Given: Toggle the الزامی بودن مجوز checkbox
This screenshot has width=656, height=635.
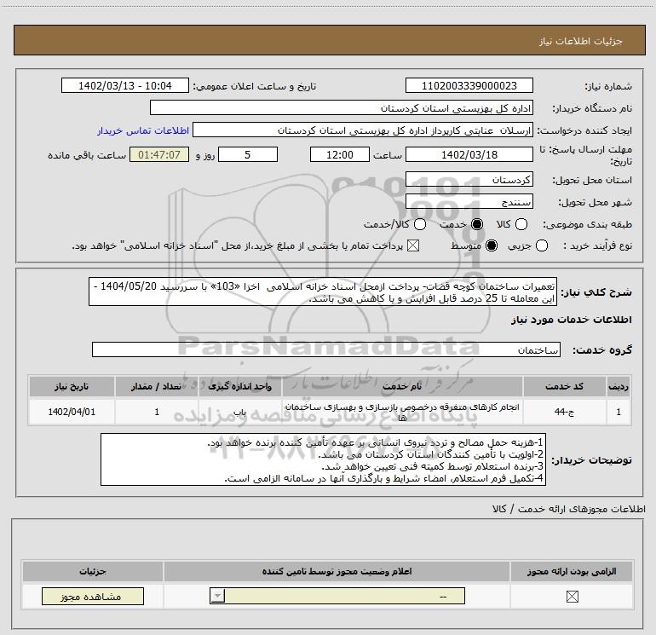Looking at the screenshot, I should [572, 597].
